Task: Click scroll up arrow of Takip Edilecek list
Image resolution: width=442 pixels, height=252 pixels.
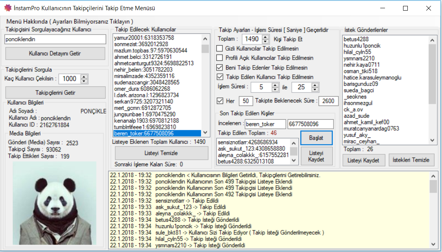Action: 205,39
